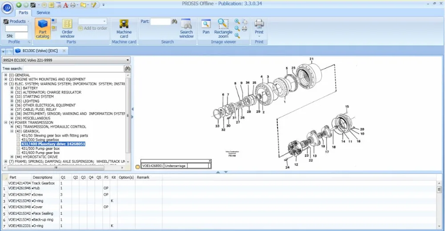
Task: Expand the (35) LIGHTING node
Action: point(12,101)
